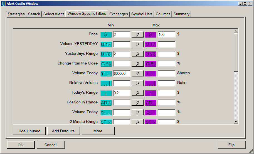Open magnifier lookup for Volume Today percent

click(x=137, y=112)
